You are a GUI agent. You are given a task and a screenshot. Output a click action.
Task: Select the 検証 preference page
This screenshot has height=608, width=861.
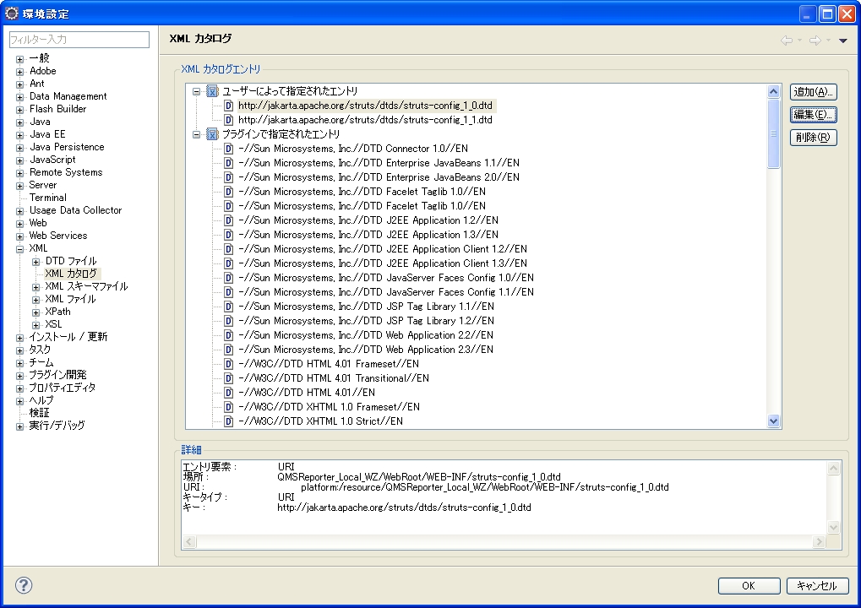pyautogui.click(x=39, y=413)
